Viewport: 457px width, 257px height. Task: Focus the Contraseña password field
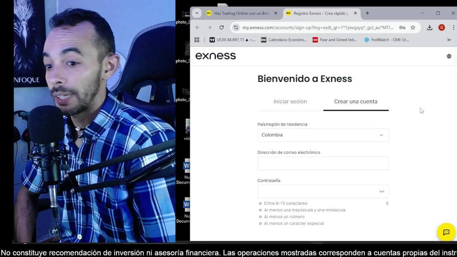tap(323, 191)
